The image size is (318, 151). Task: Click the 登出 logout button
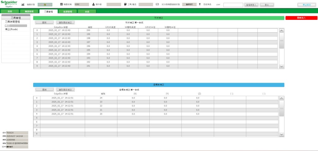(267, 5)
